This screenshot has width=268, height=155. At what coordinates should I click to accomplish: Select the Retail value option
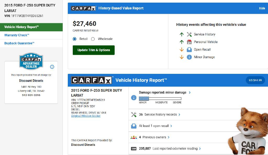(x=75, y=39)
